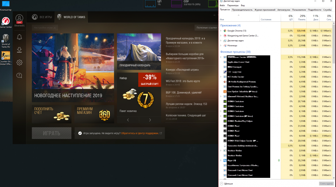Select the Game Center desktop shortcut
The width and height of the screenshot is (336, 187).
click(x=6, y=22)
